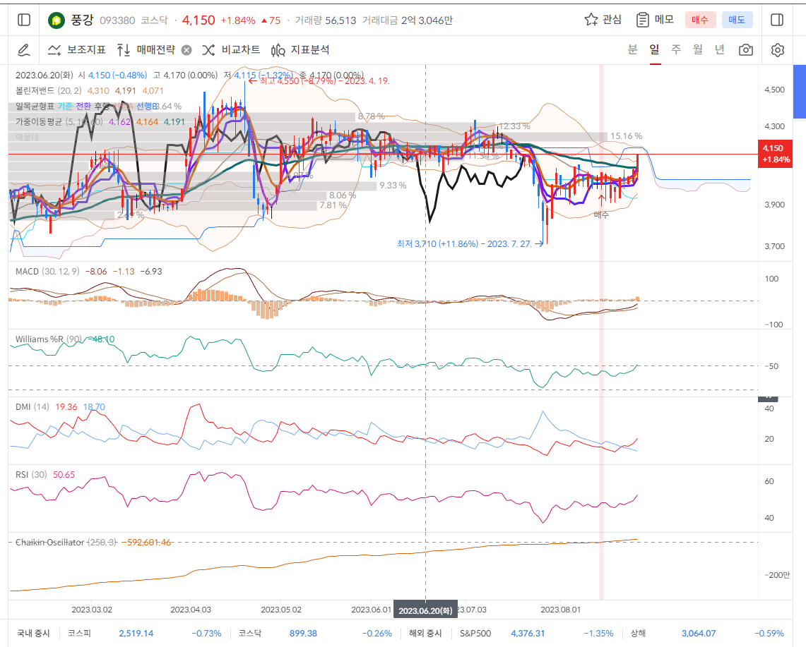The image size is (806, 647).
Task: Click the current price tag 4,150 +1.84%
Action: 775,154
